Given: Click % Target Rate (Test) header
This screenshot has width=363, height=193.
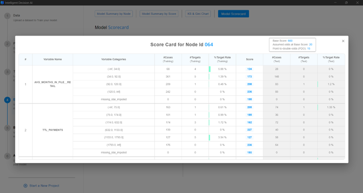Looking at the screenshot, I should (331, 59).
